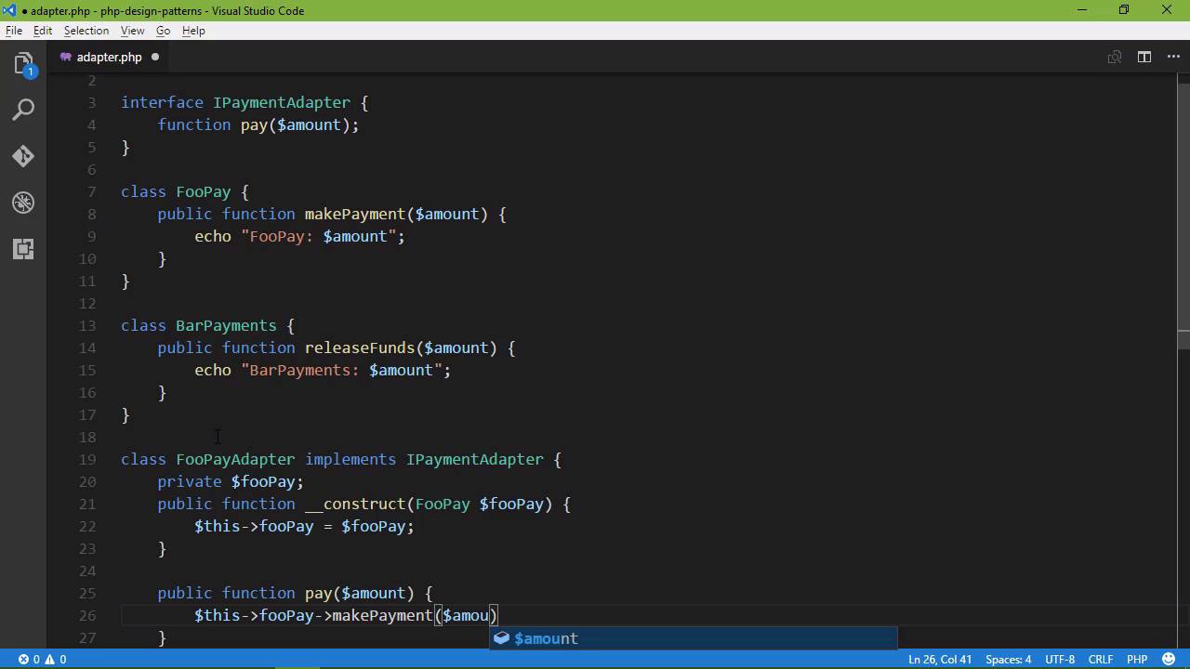The height and width of the screenshot is (669, 1190).
Task: Click the errors and warnings count in status bar
Action: (x=43, y=660)
